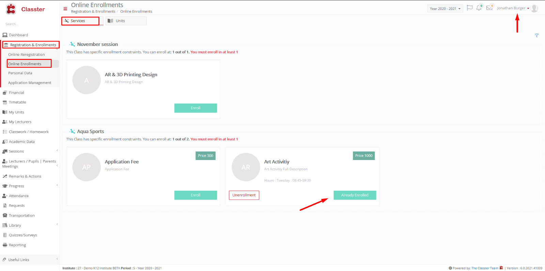The width and height of the screenshot is (545, 271).
Task: Click the hamburger menu icon
Action: pyautogui.click(x=65, y=9)
